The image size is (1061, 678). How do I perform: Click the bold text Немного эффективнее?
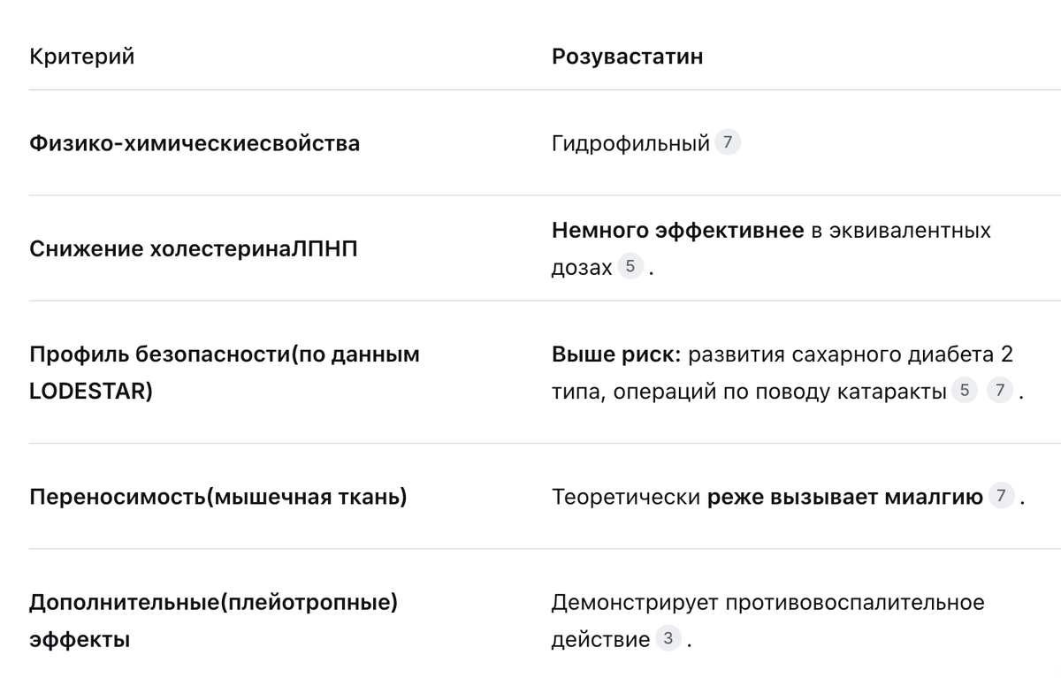point(677,232)
